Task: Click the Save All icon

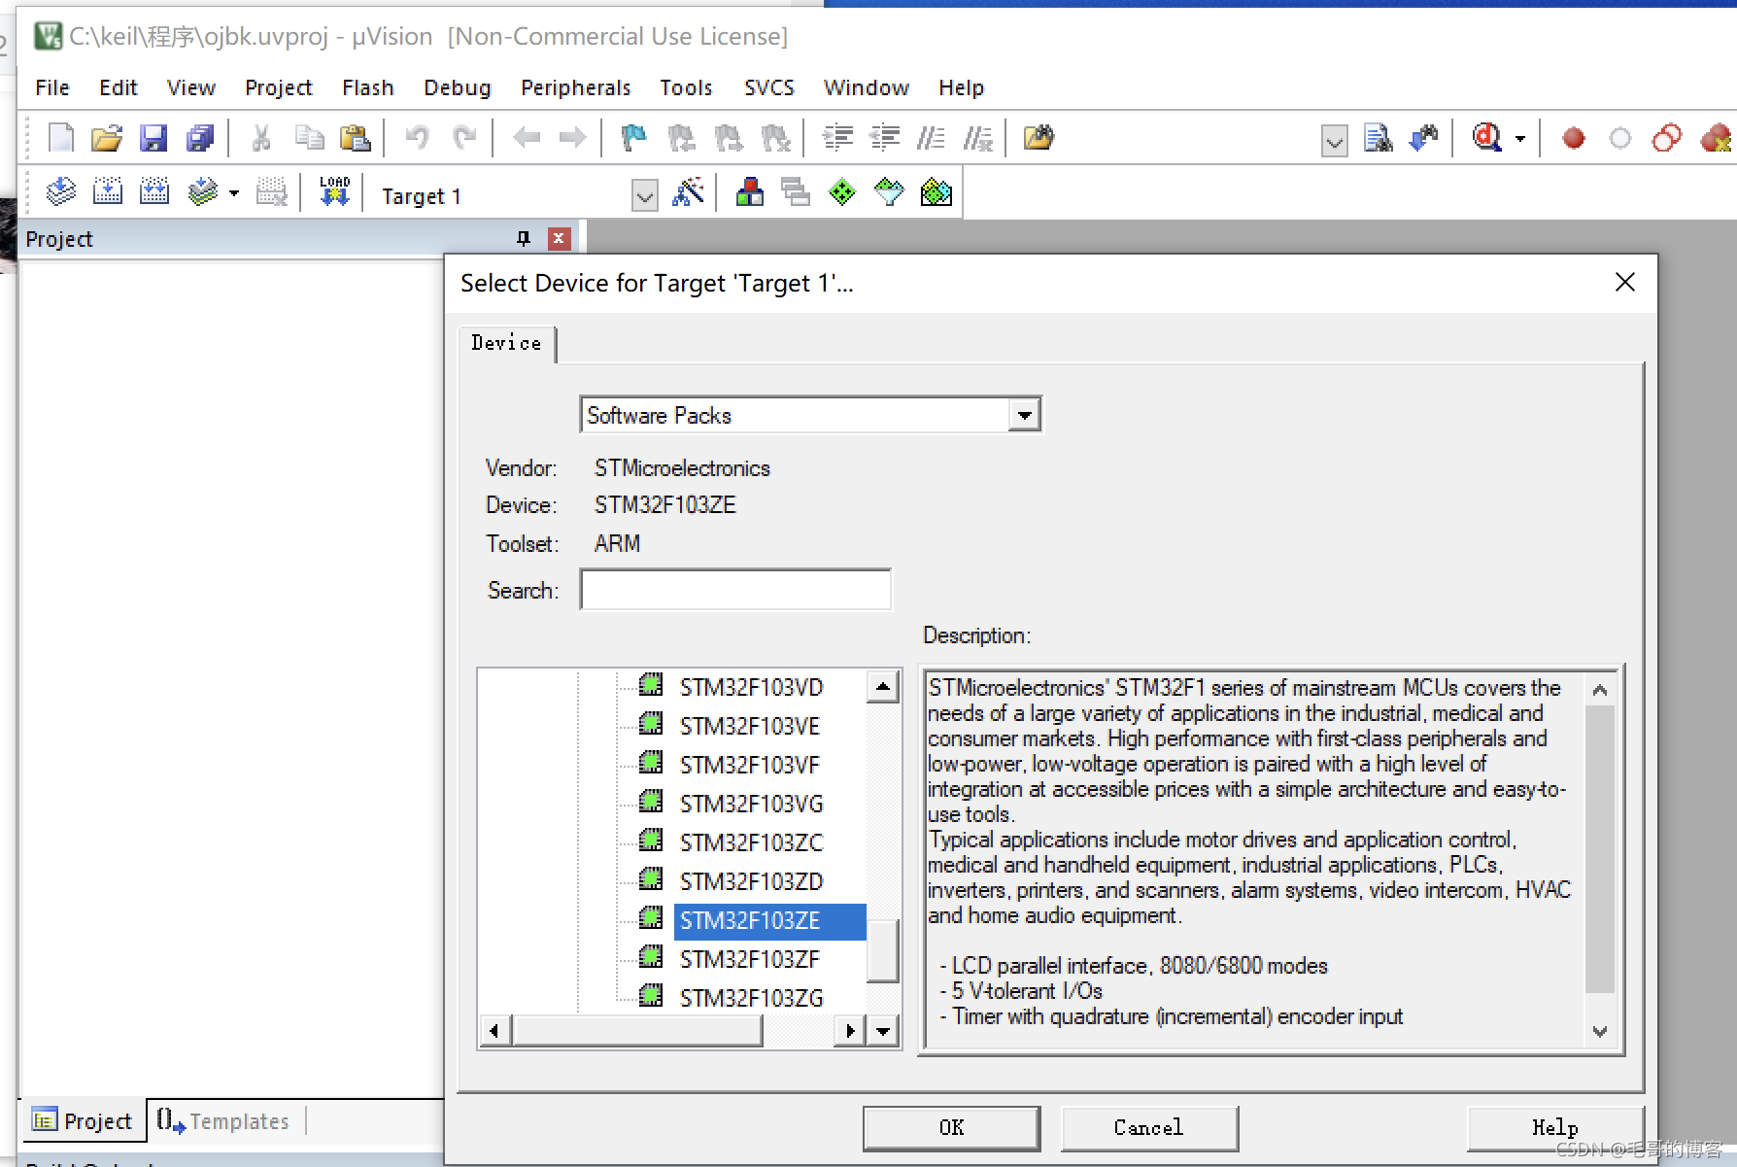Action: [x=200, y=138]
